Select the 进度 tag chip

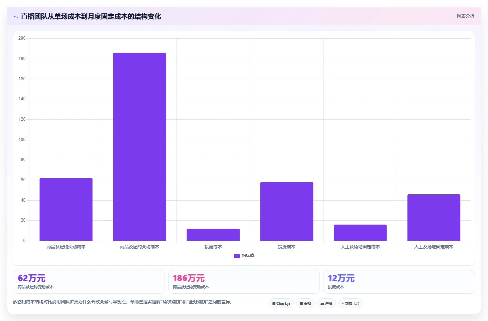(326, 303)
